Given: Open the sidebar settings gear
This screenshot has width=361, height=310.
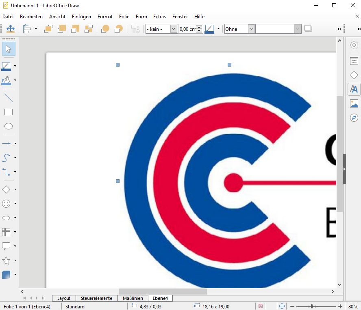Looking at the screenshot, I should click(x=354, y=45).
